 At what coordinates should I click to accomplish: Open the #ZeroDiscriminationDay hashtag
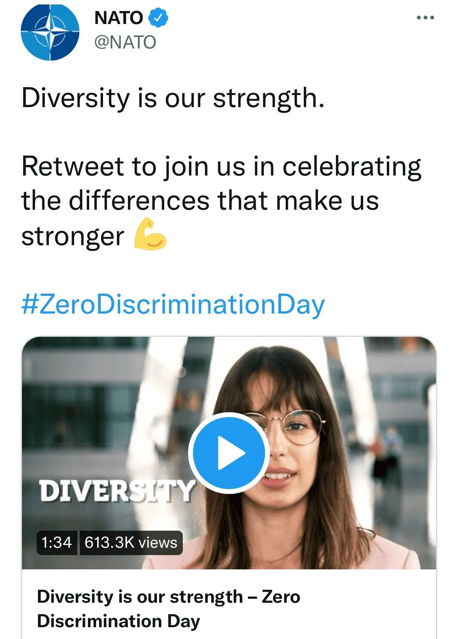click(173, 304)
